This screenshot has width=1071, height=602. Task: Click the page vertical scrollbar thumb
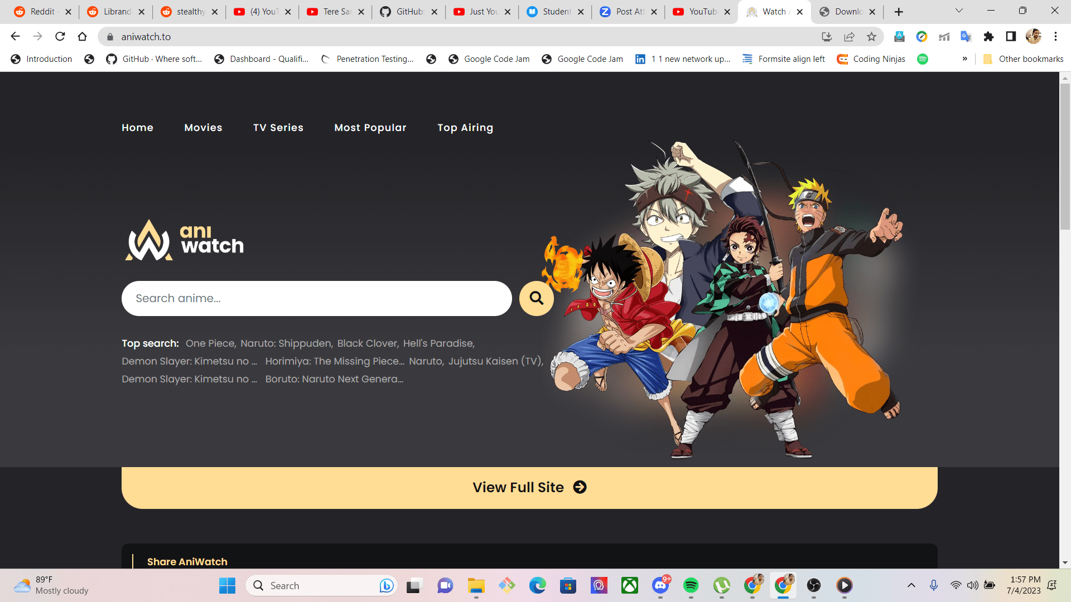(1065, 156)
